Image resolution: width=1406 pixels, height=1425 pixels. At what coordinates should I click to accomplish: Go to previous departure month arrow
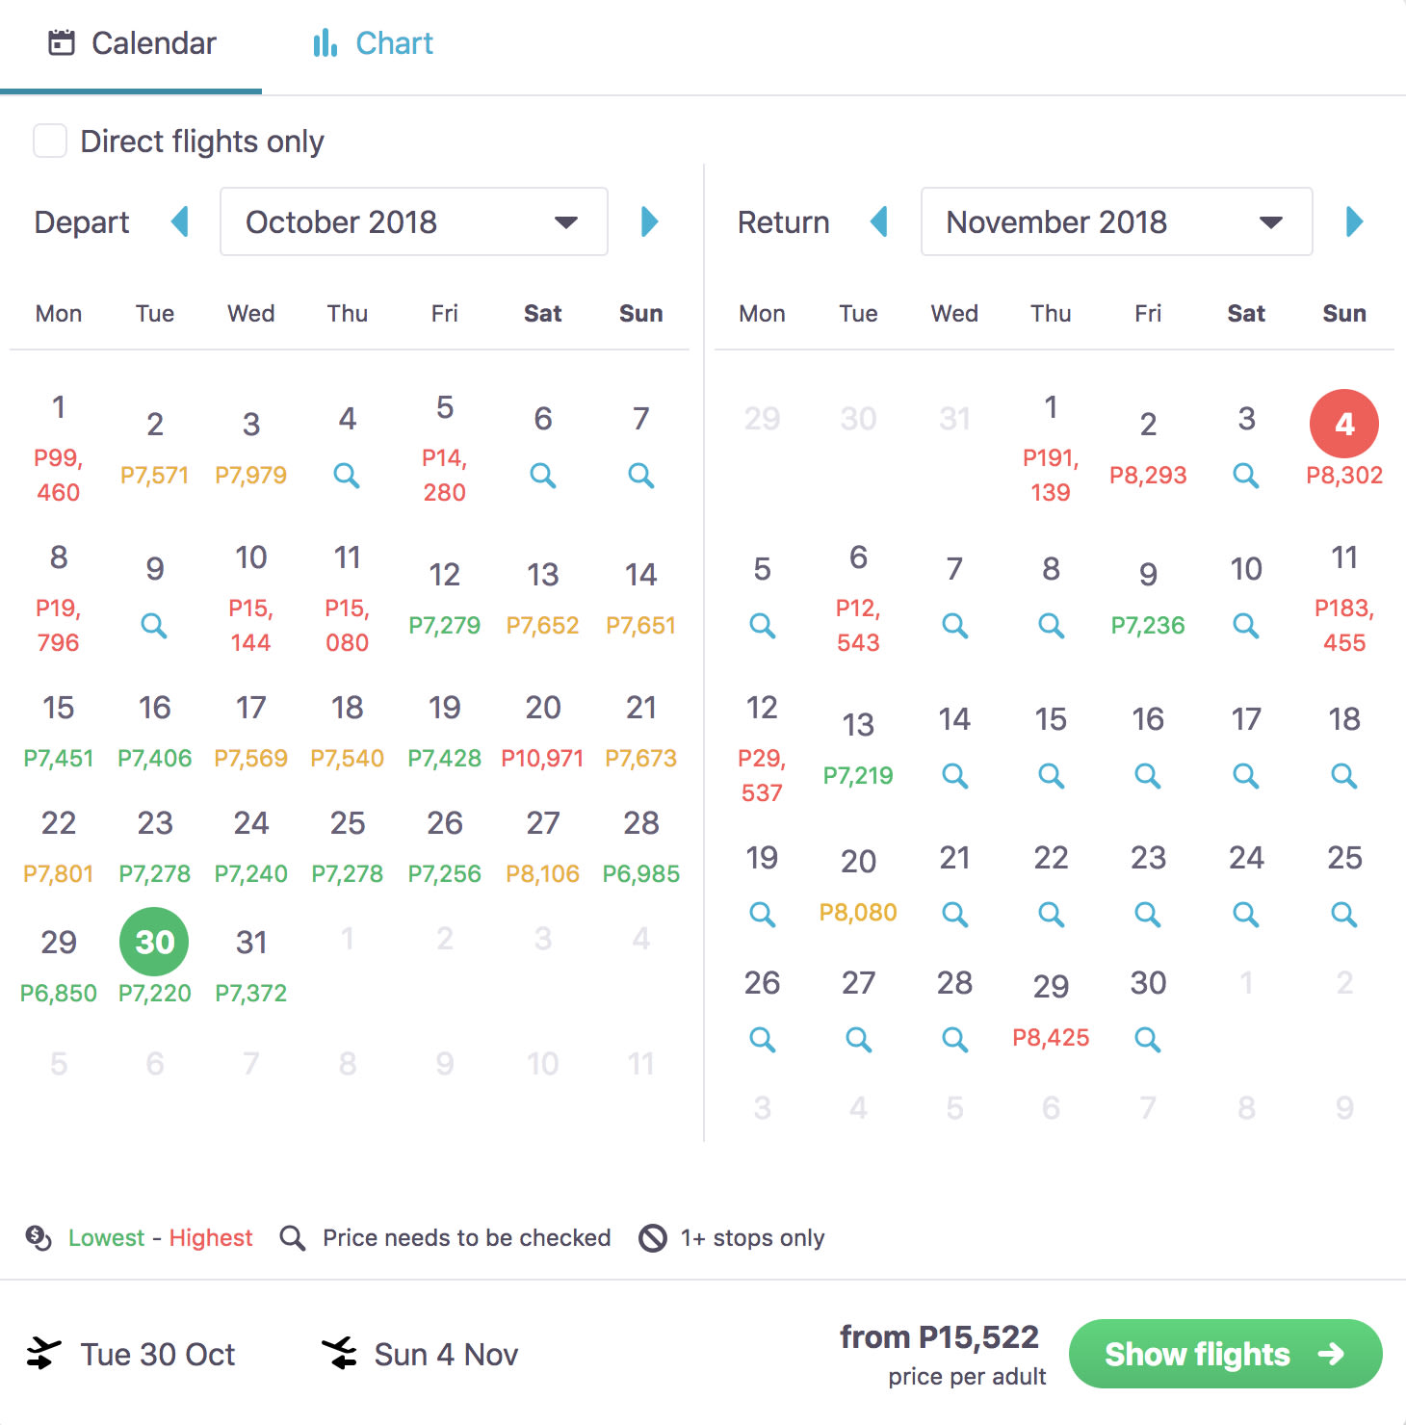click(x=179, y=221)
